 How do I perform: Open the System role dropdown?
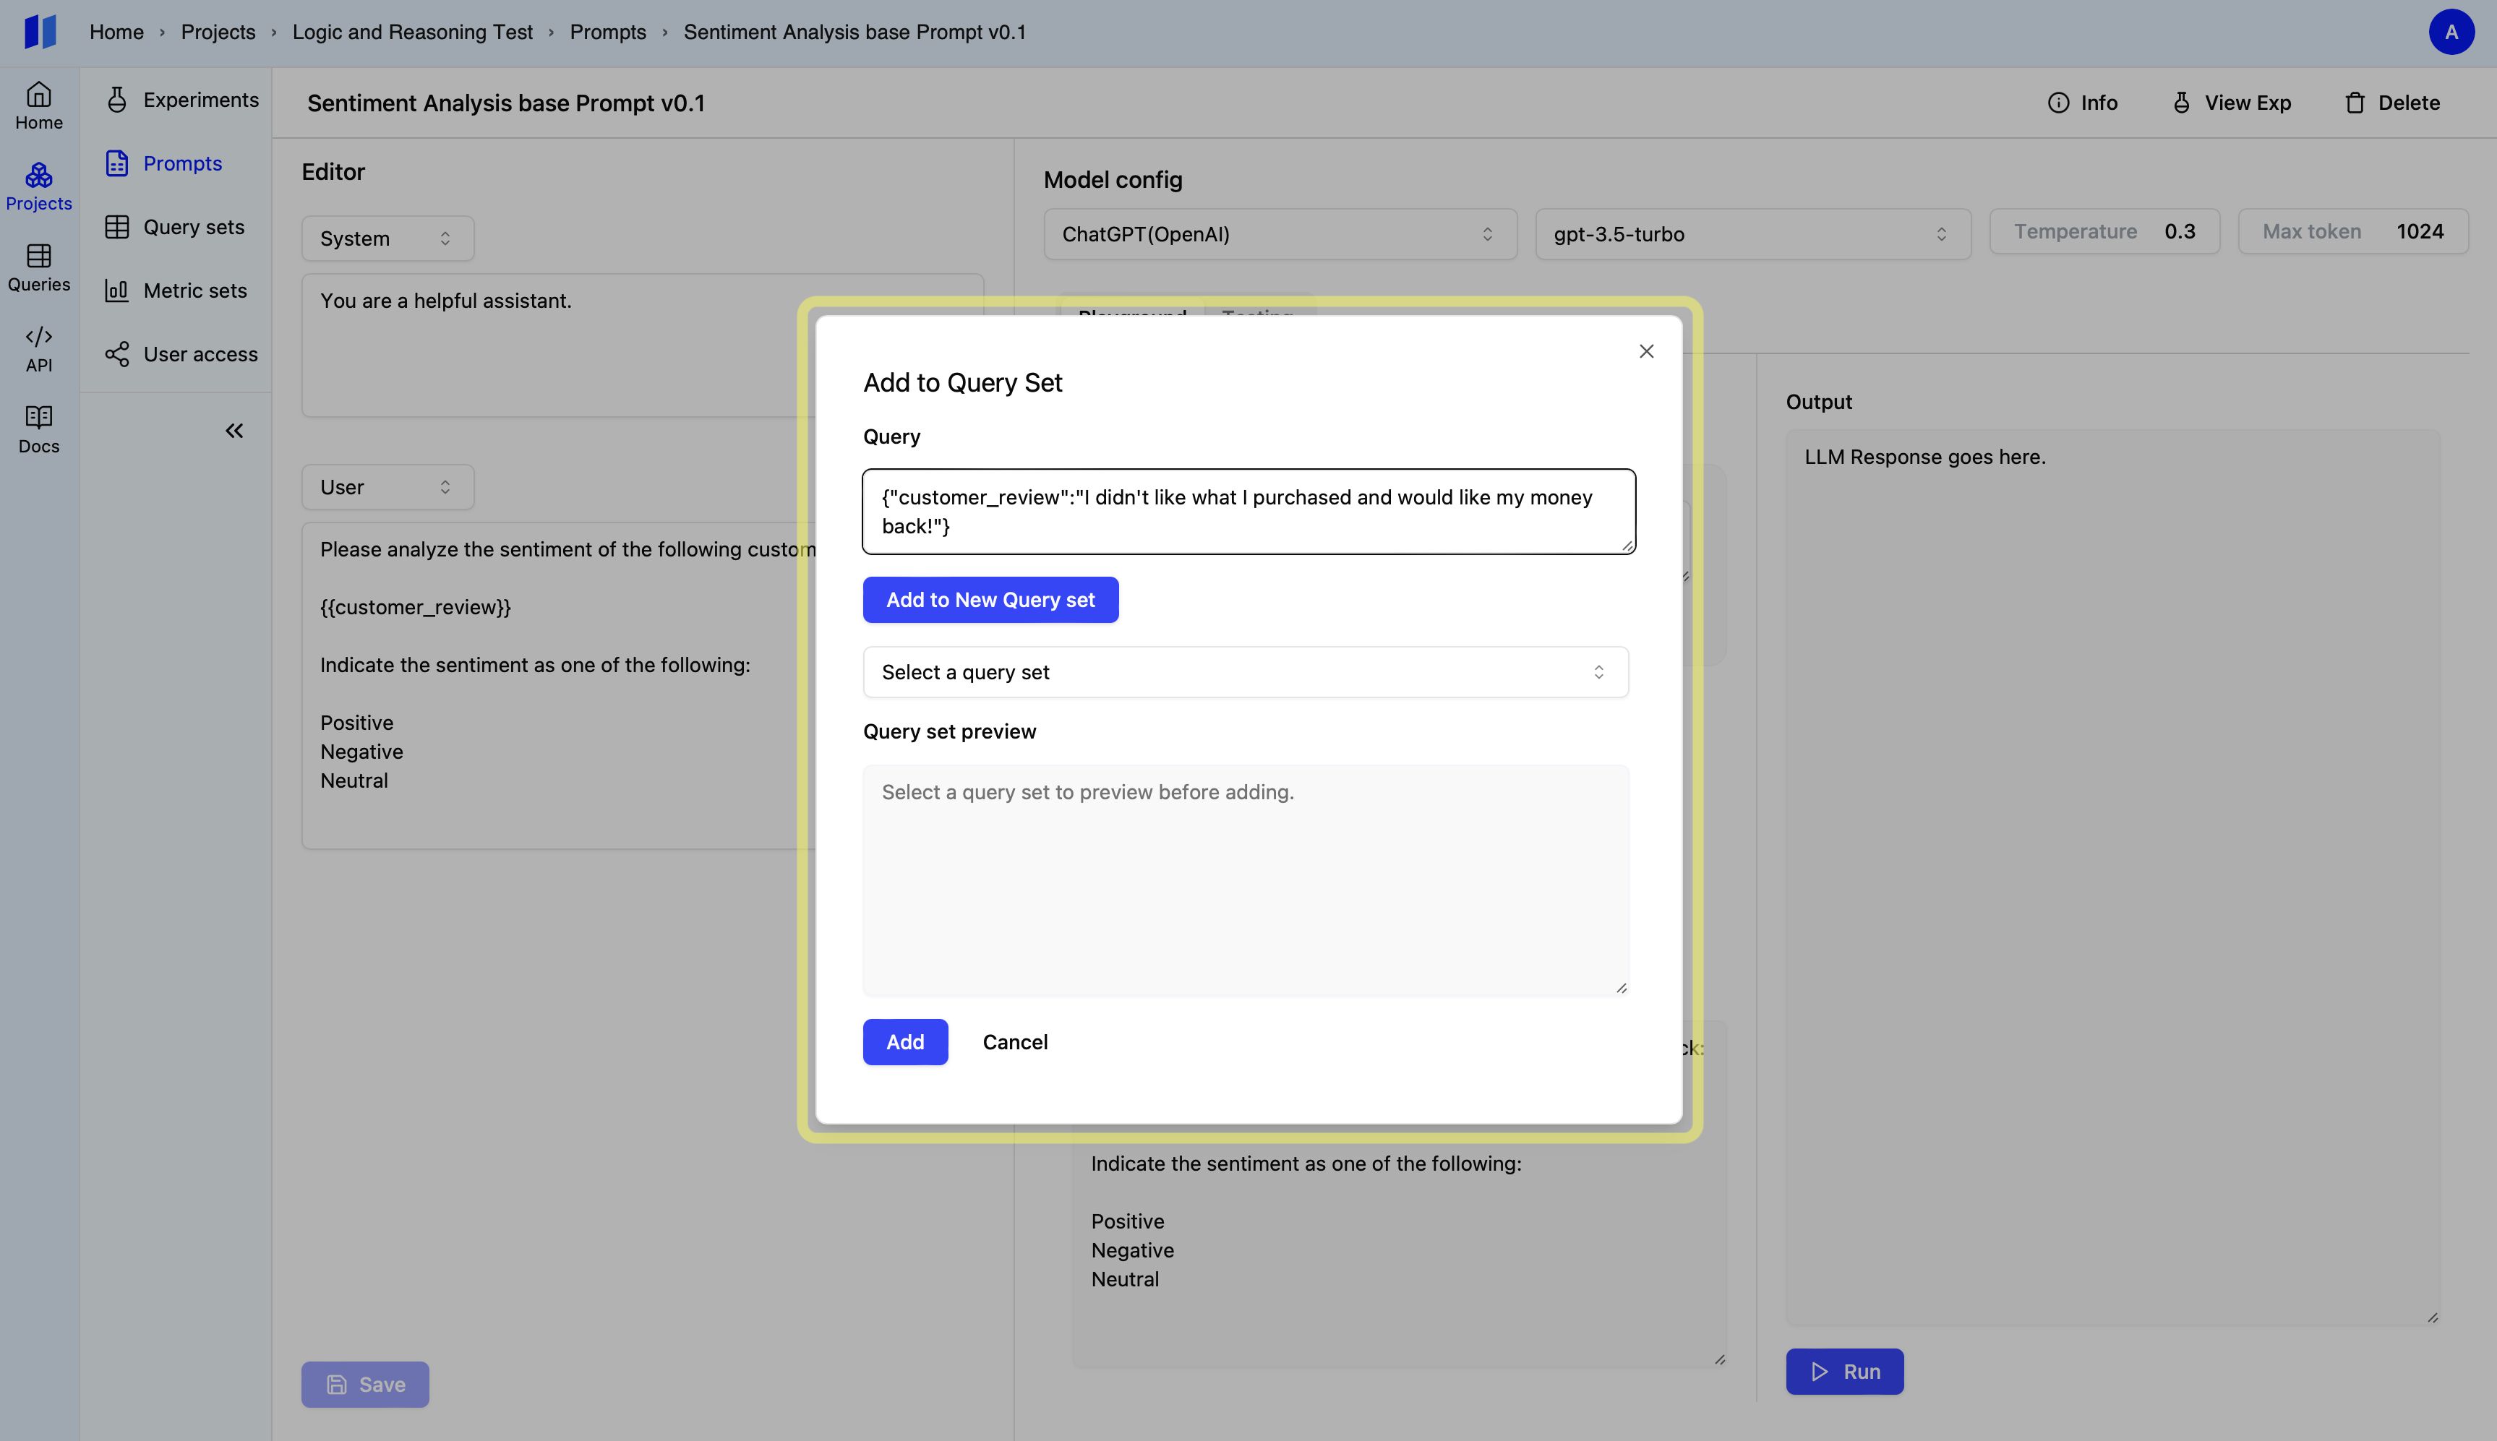[387, 238]
